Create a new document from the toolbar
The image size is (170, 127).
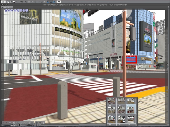[x=8, y=2]
